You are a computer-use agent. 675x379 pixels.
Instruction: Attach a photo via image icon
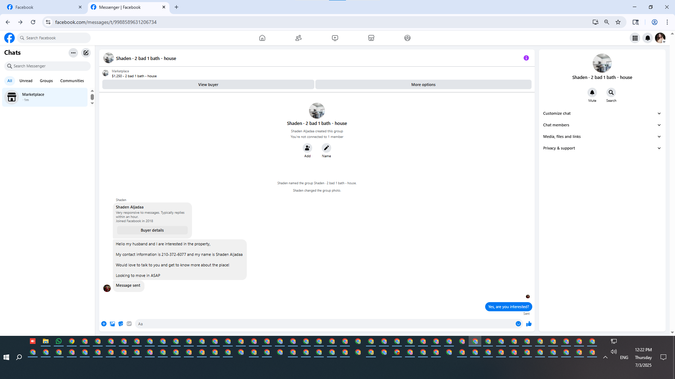pyautogui.click(x=112, y=324)
